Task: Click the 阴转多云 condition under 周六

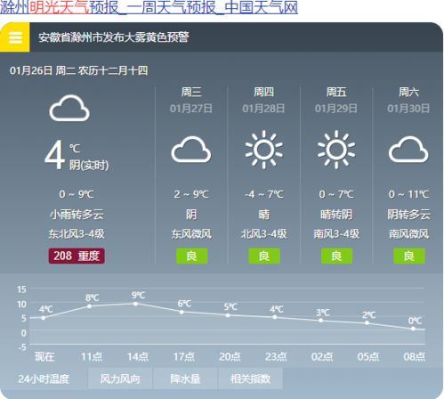Action: [408, 214]
